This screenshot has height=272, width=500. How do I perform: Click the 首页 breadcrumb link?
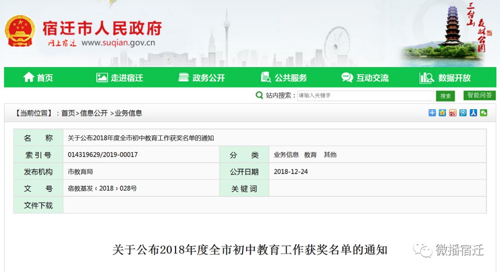(68, 113)
